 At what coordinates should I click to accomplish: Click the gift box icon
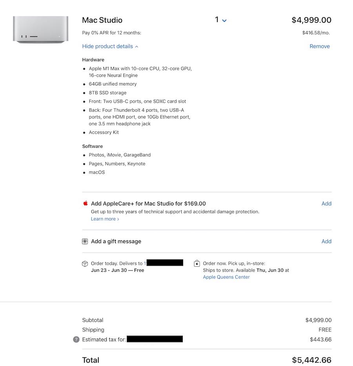click(x=85, y=242)
